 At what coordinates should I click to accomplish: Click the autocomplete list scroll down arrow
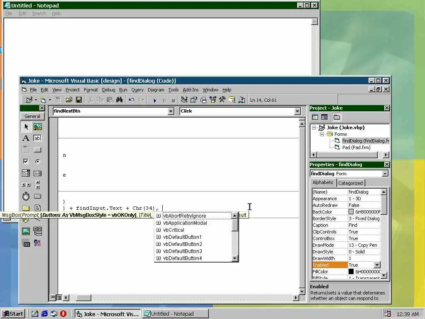pyautogui.click(x=235, y=258)
